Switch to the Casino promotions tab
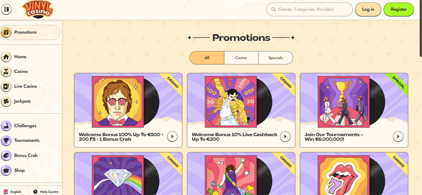422x195 pixels. point(241,58)
